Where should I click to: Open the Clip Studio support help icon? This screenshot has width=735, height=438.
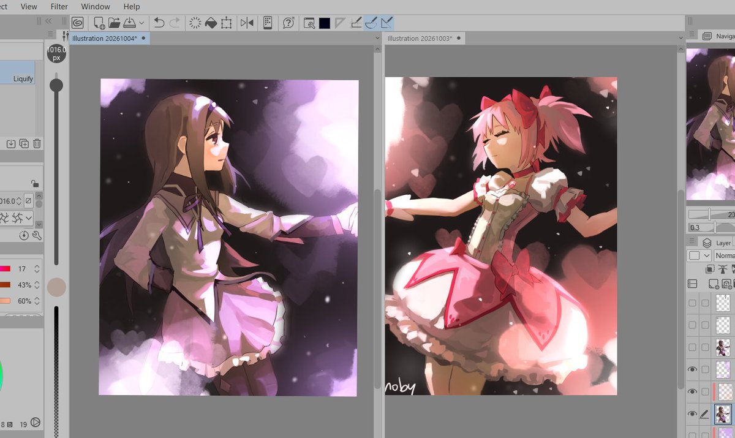point(288,23)
